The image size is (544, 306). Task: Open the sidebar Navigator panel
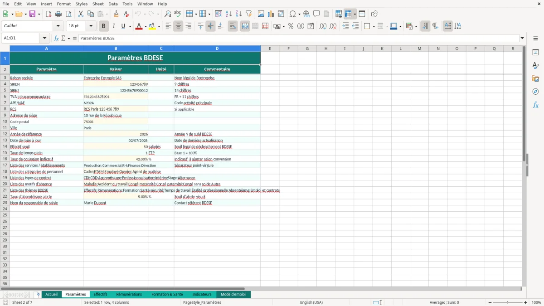click(x=535, y=92)
